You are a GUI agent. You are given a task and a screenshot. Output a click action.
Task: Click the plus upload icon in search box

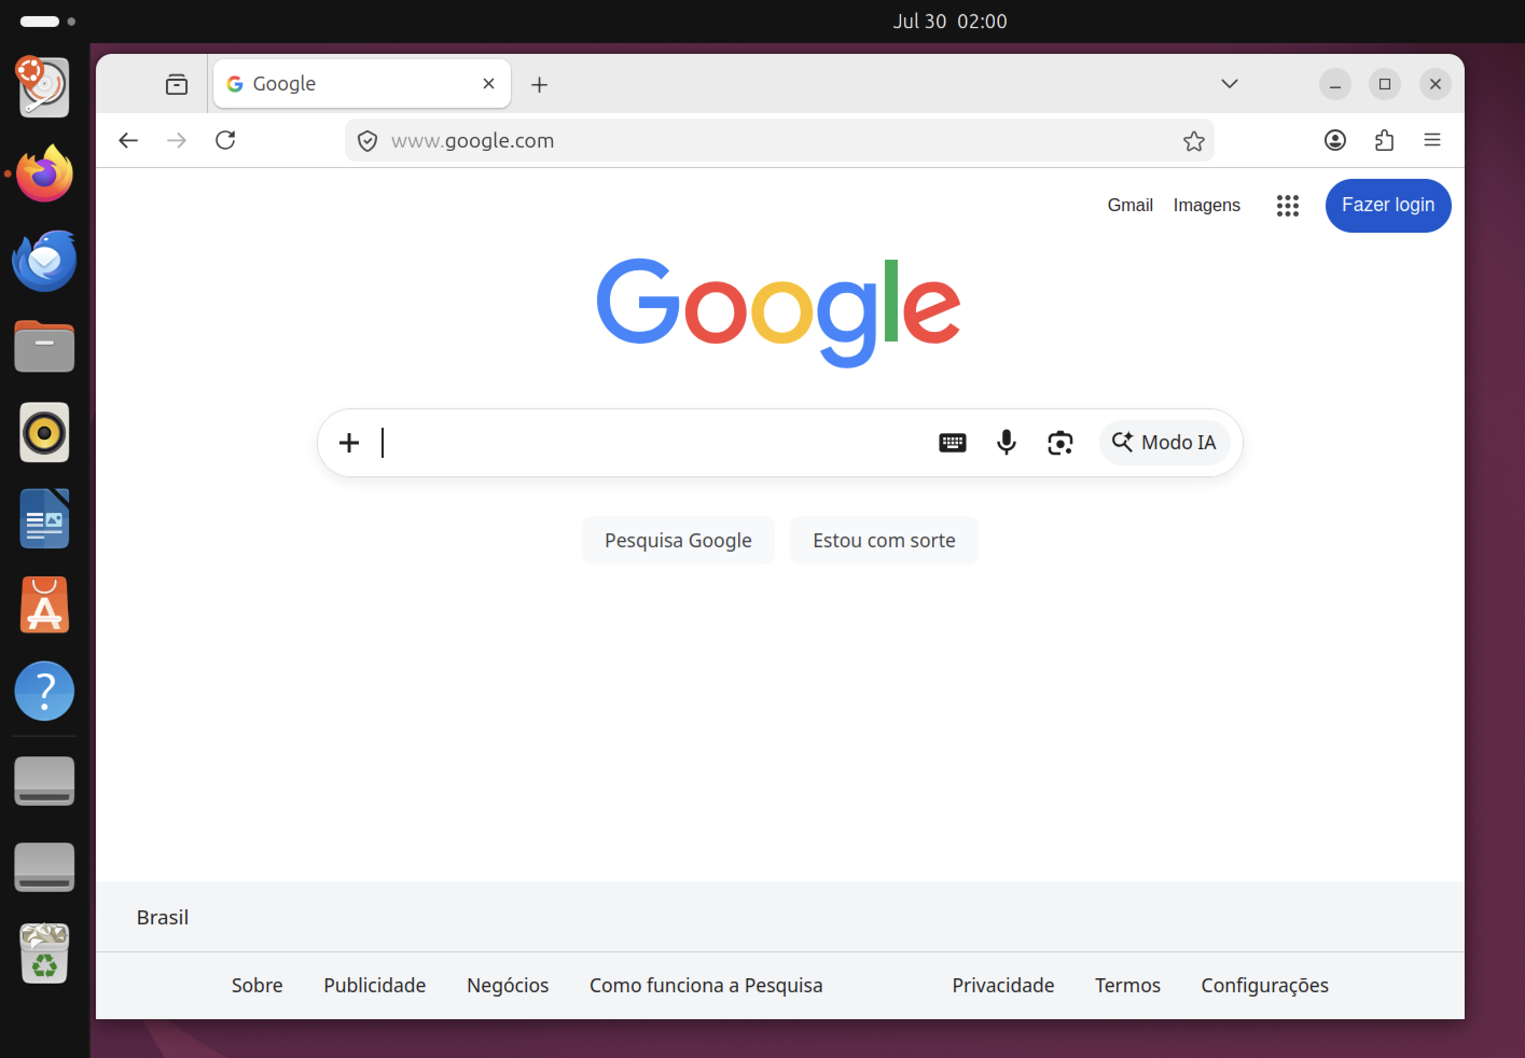[x=349, y=442]
